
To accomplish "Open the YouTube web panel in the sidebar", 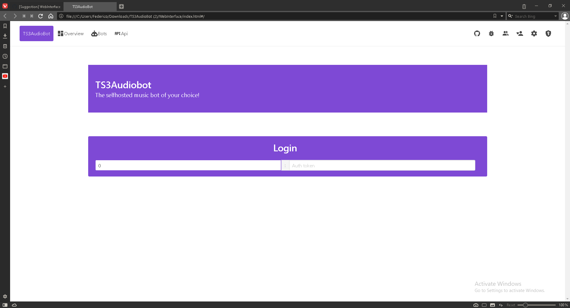I will pos(5,76).
